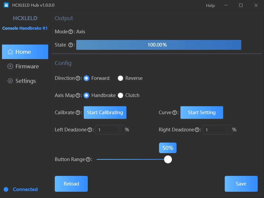Viewport: 264px width, 198px height.
Task: Click the Curve help icon
Action: point(174,113)
